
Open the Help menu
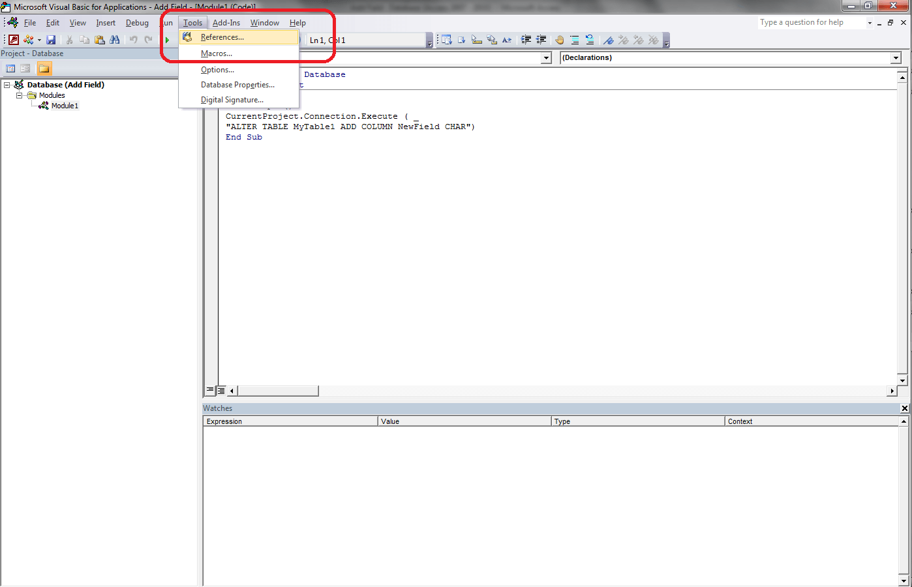pyautogui.click(x=297, y=23)
